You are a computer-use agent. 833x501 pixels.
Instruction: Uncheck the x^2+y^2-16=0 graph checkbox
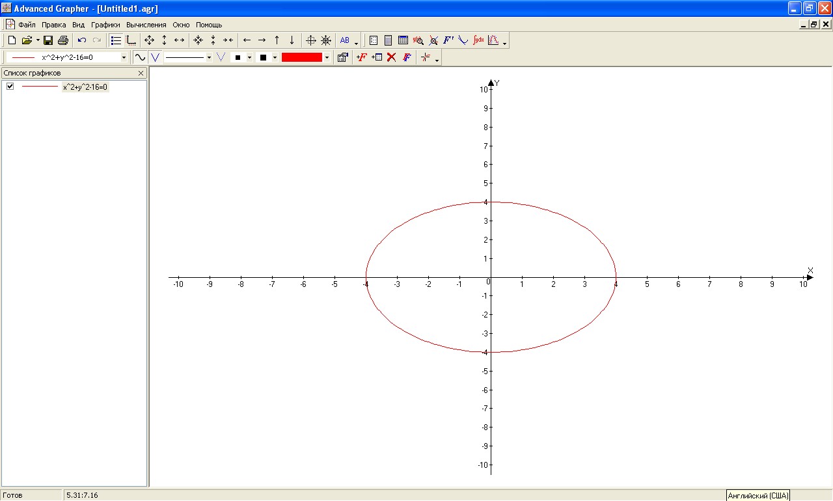pos(10,87)
